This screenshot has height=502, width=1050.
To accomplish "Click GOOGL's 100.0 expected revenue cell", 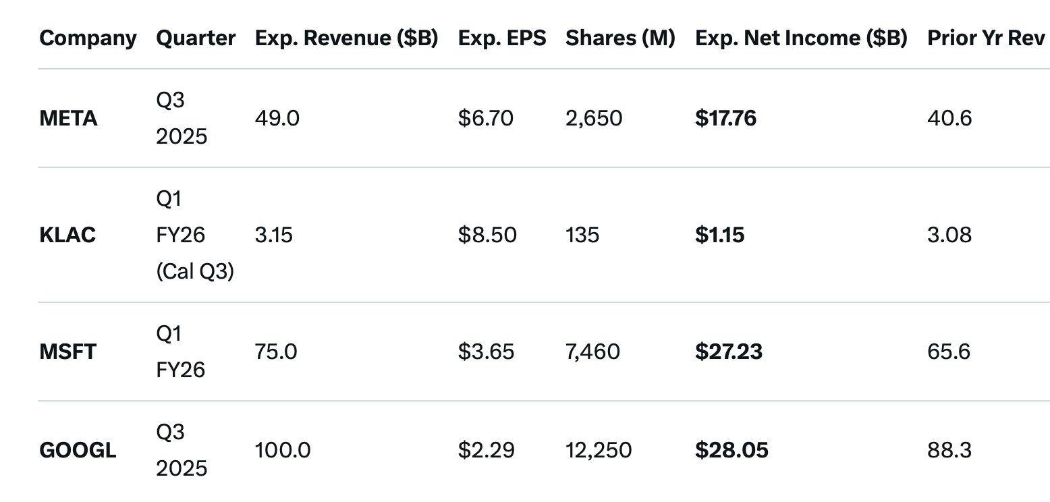I will click(x=283, y=450).
